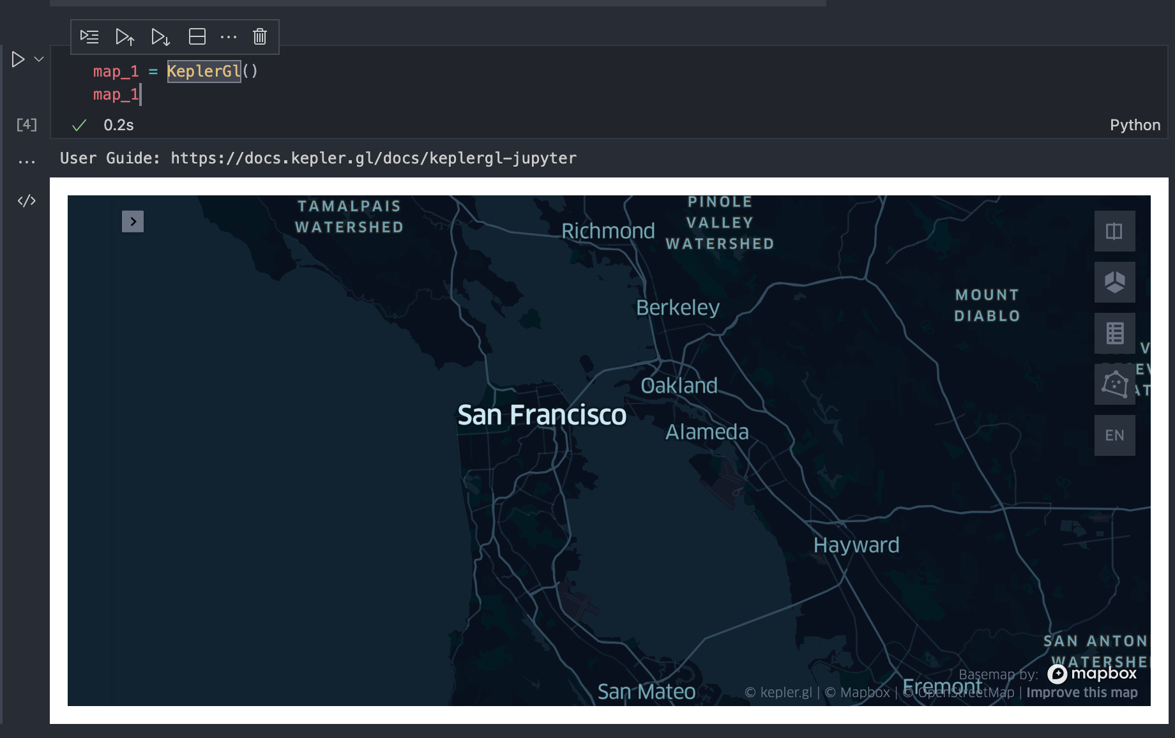
Task: Click the Python language indicator
Action: click(x=1135, y=124)
